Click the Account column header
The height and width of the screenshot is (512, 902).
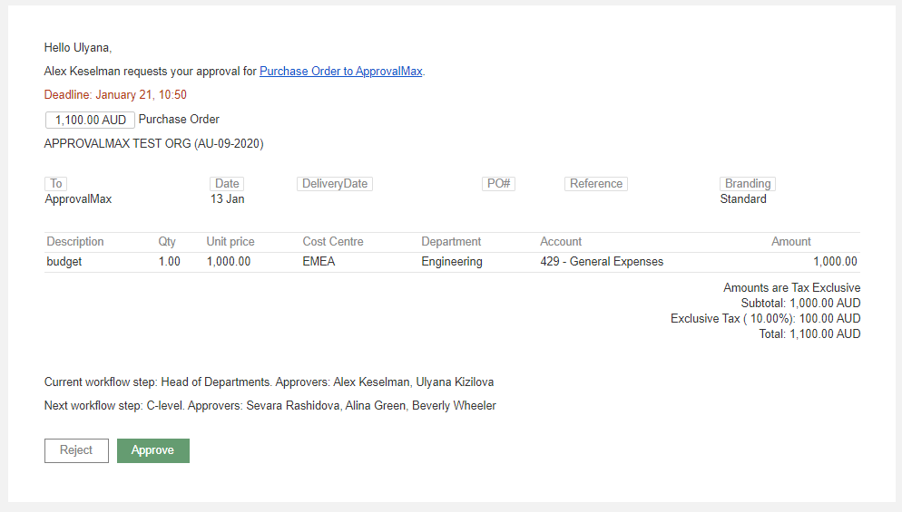[561, 242]
